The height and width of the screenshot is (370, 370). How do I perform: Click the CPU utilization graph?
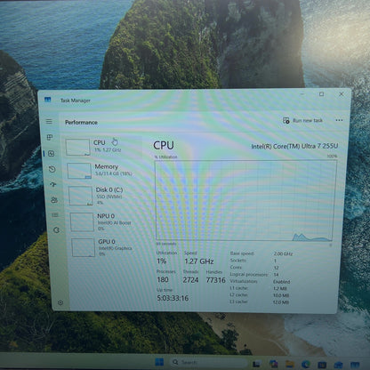245,201
